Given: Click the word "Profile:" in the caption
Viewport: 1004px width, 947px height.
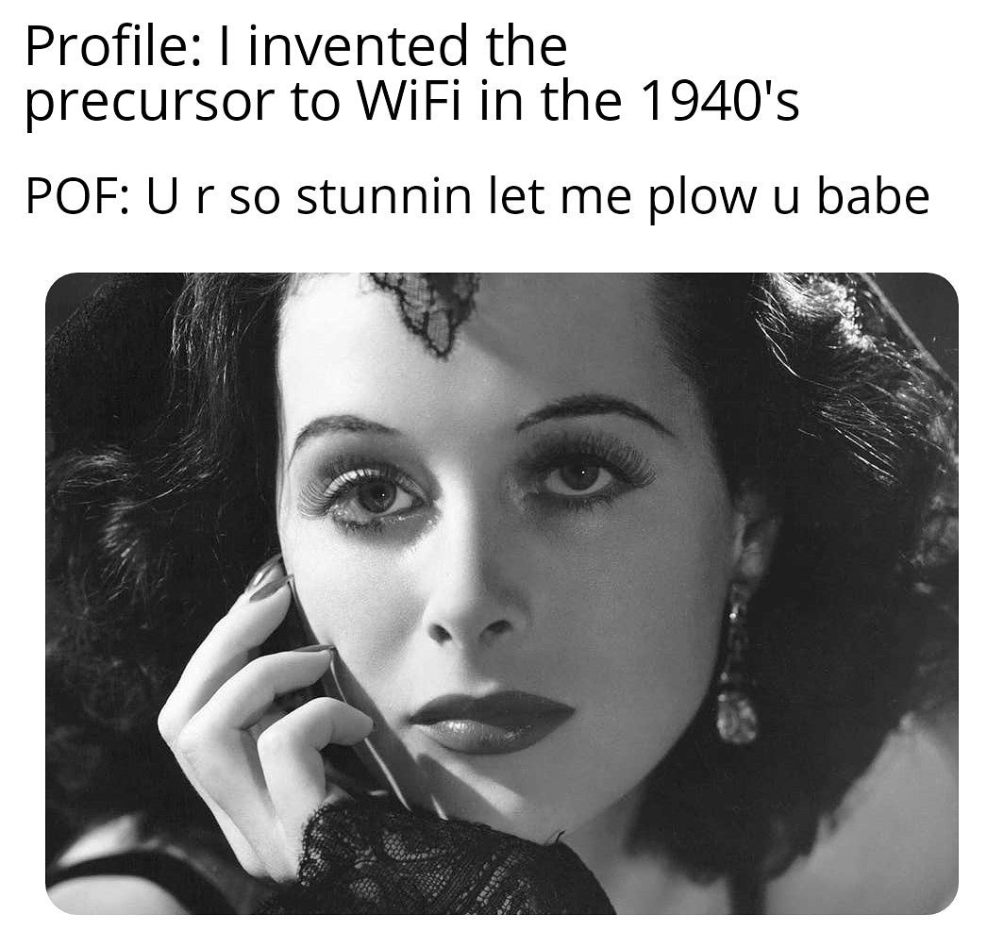Looking at the screenshot, I should (x=109, y=47).
